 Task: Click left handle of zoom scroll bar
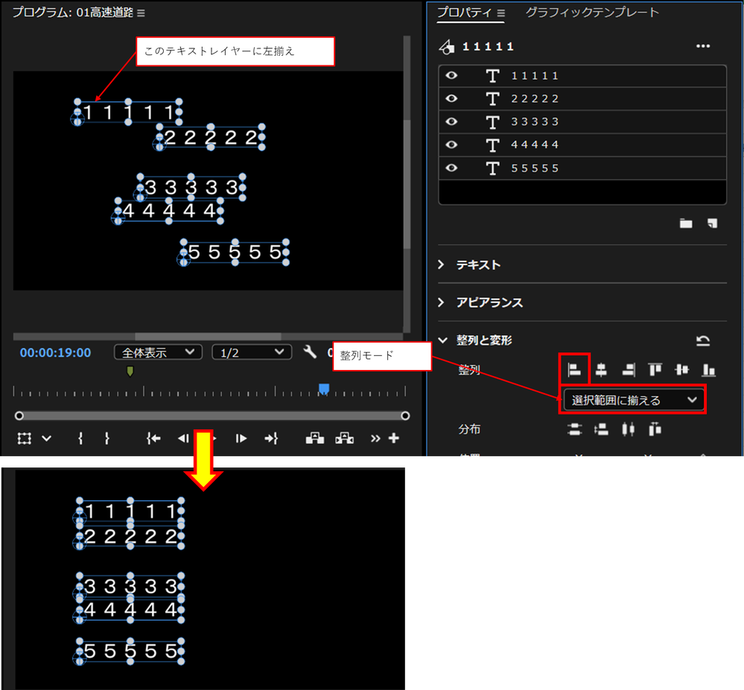19,416
